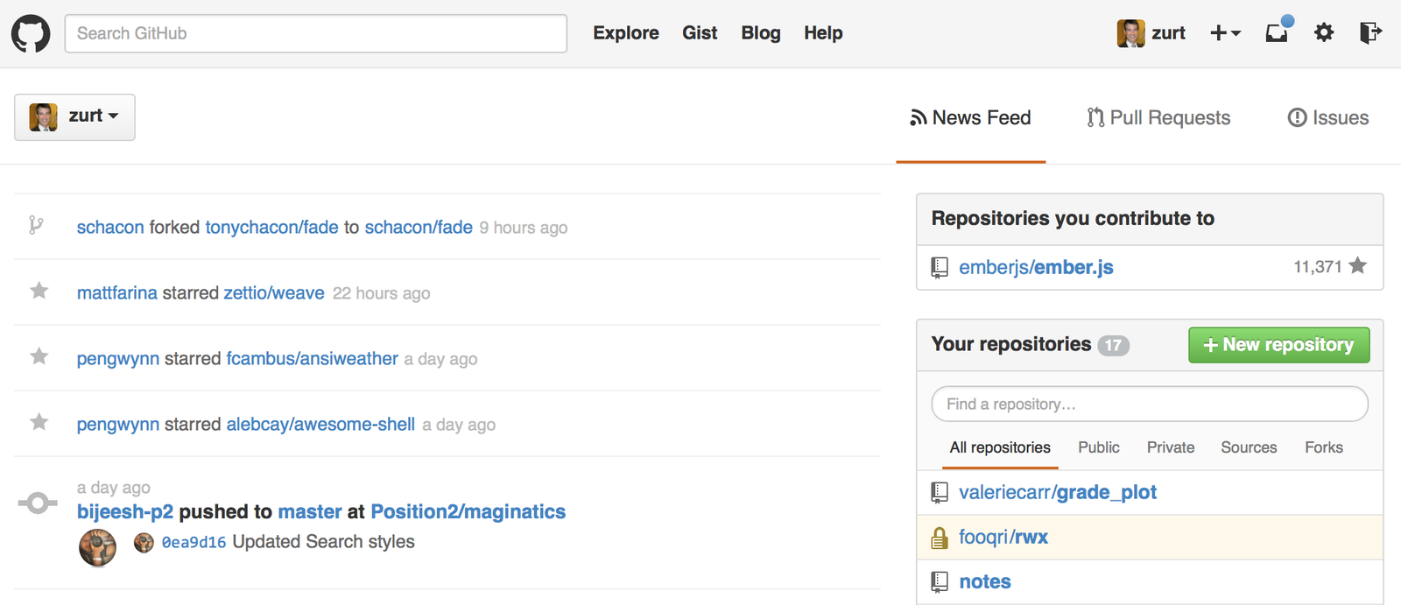Viewport: 1401px width, 605px height.
Task: Open alebcay/awesome-shell repository
Action: pos(320,425)
